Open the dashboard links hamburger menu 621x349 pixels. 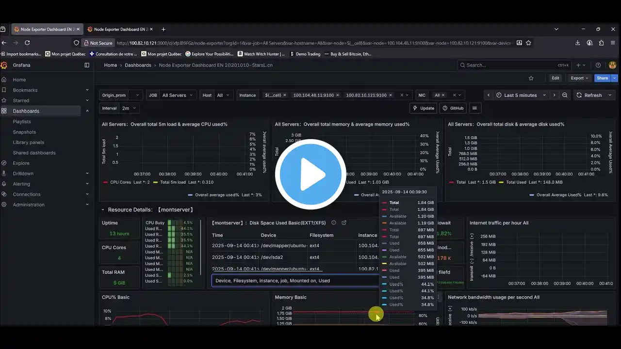[474, 108]
